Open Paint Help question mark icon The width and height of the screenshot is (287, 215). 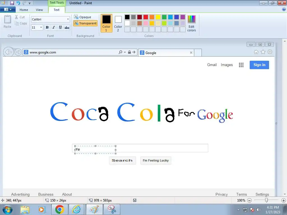(x=284, y=10)
